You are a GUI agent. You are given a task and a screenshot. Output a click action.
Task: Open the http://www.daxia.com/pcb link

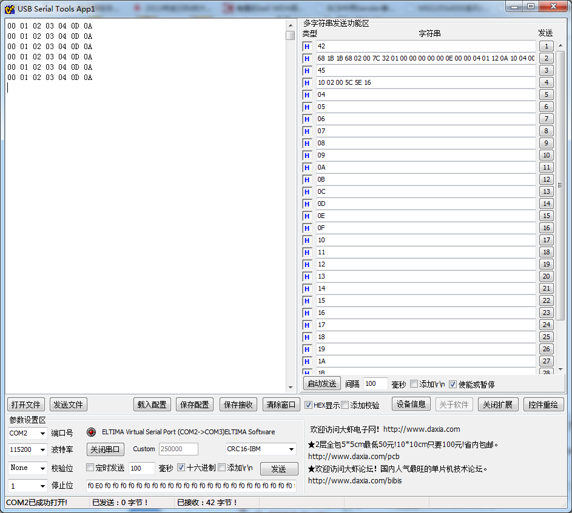click(x=354, y=456)
